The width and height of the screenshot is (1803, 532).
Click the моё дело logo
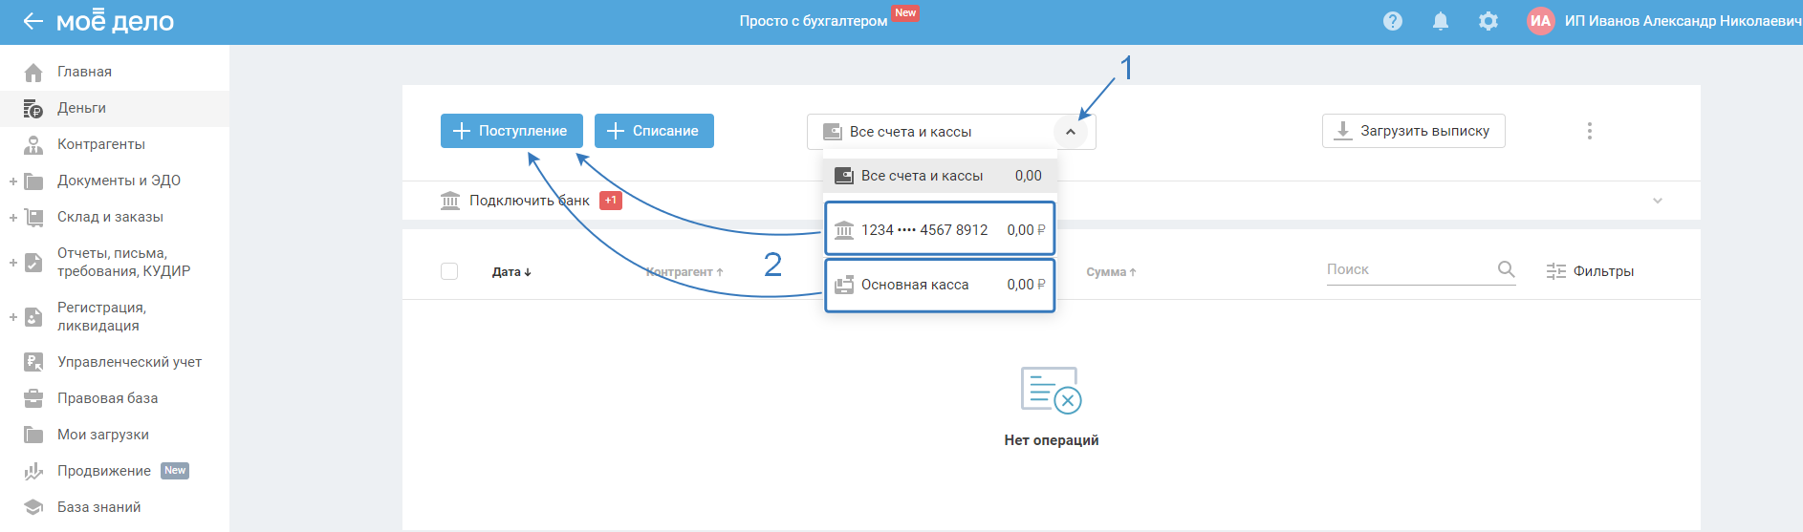click(x=115, y=20)
